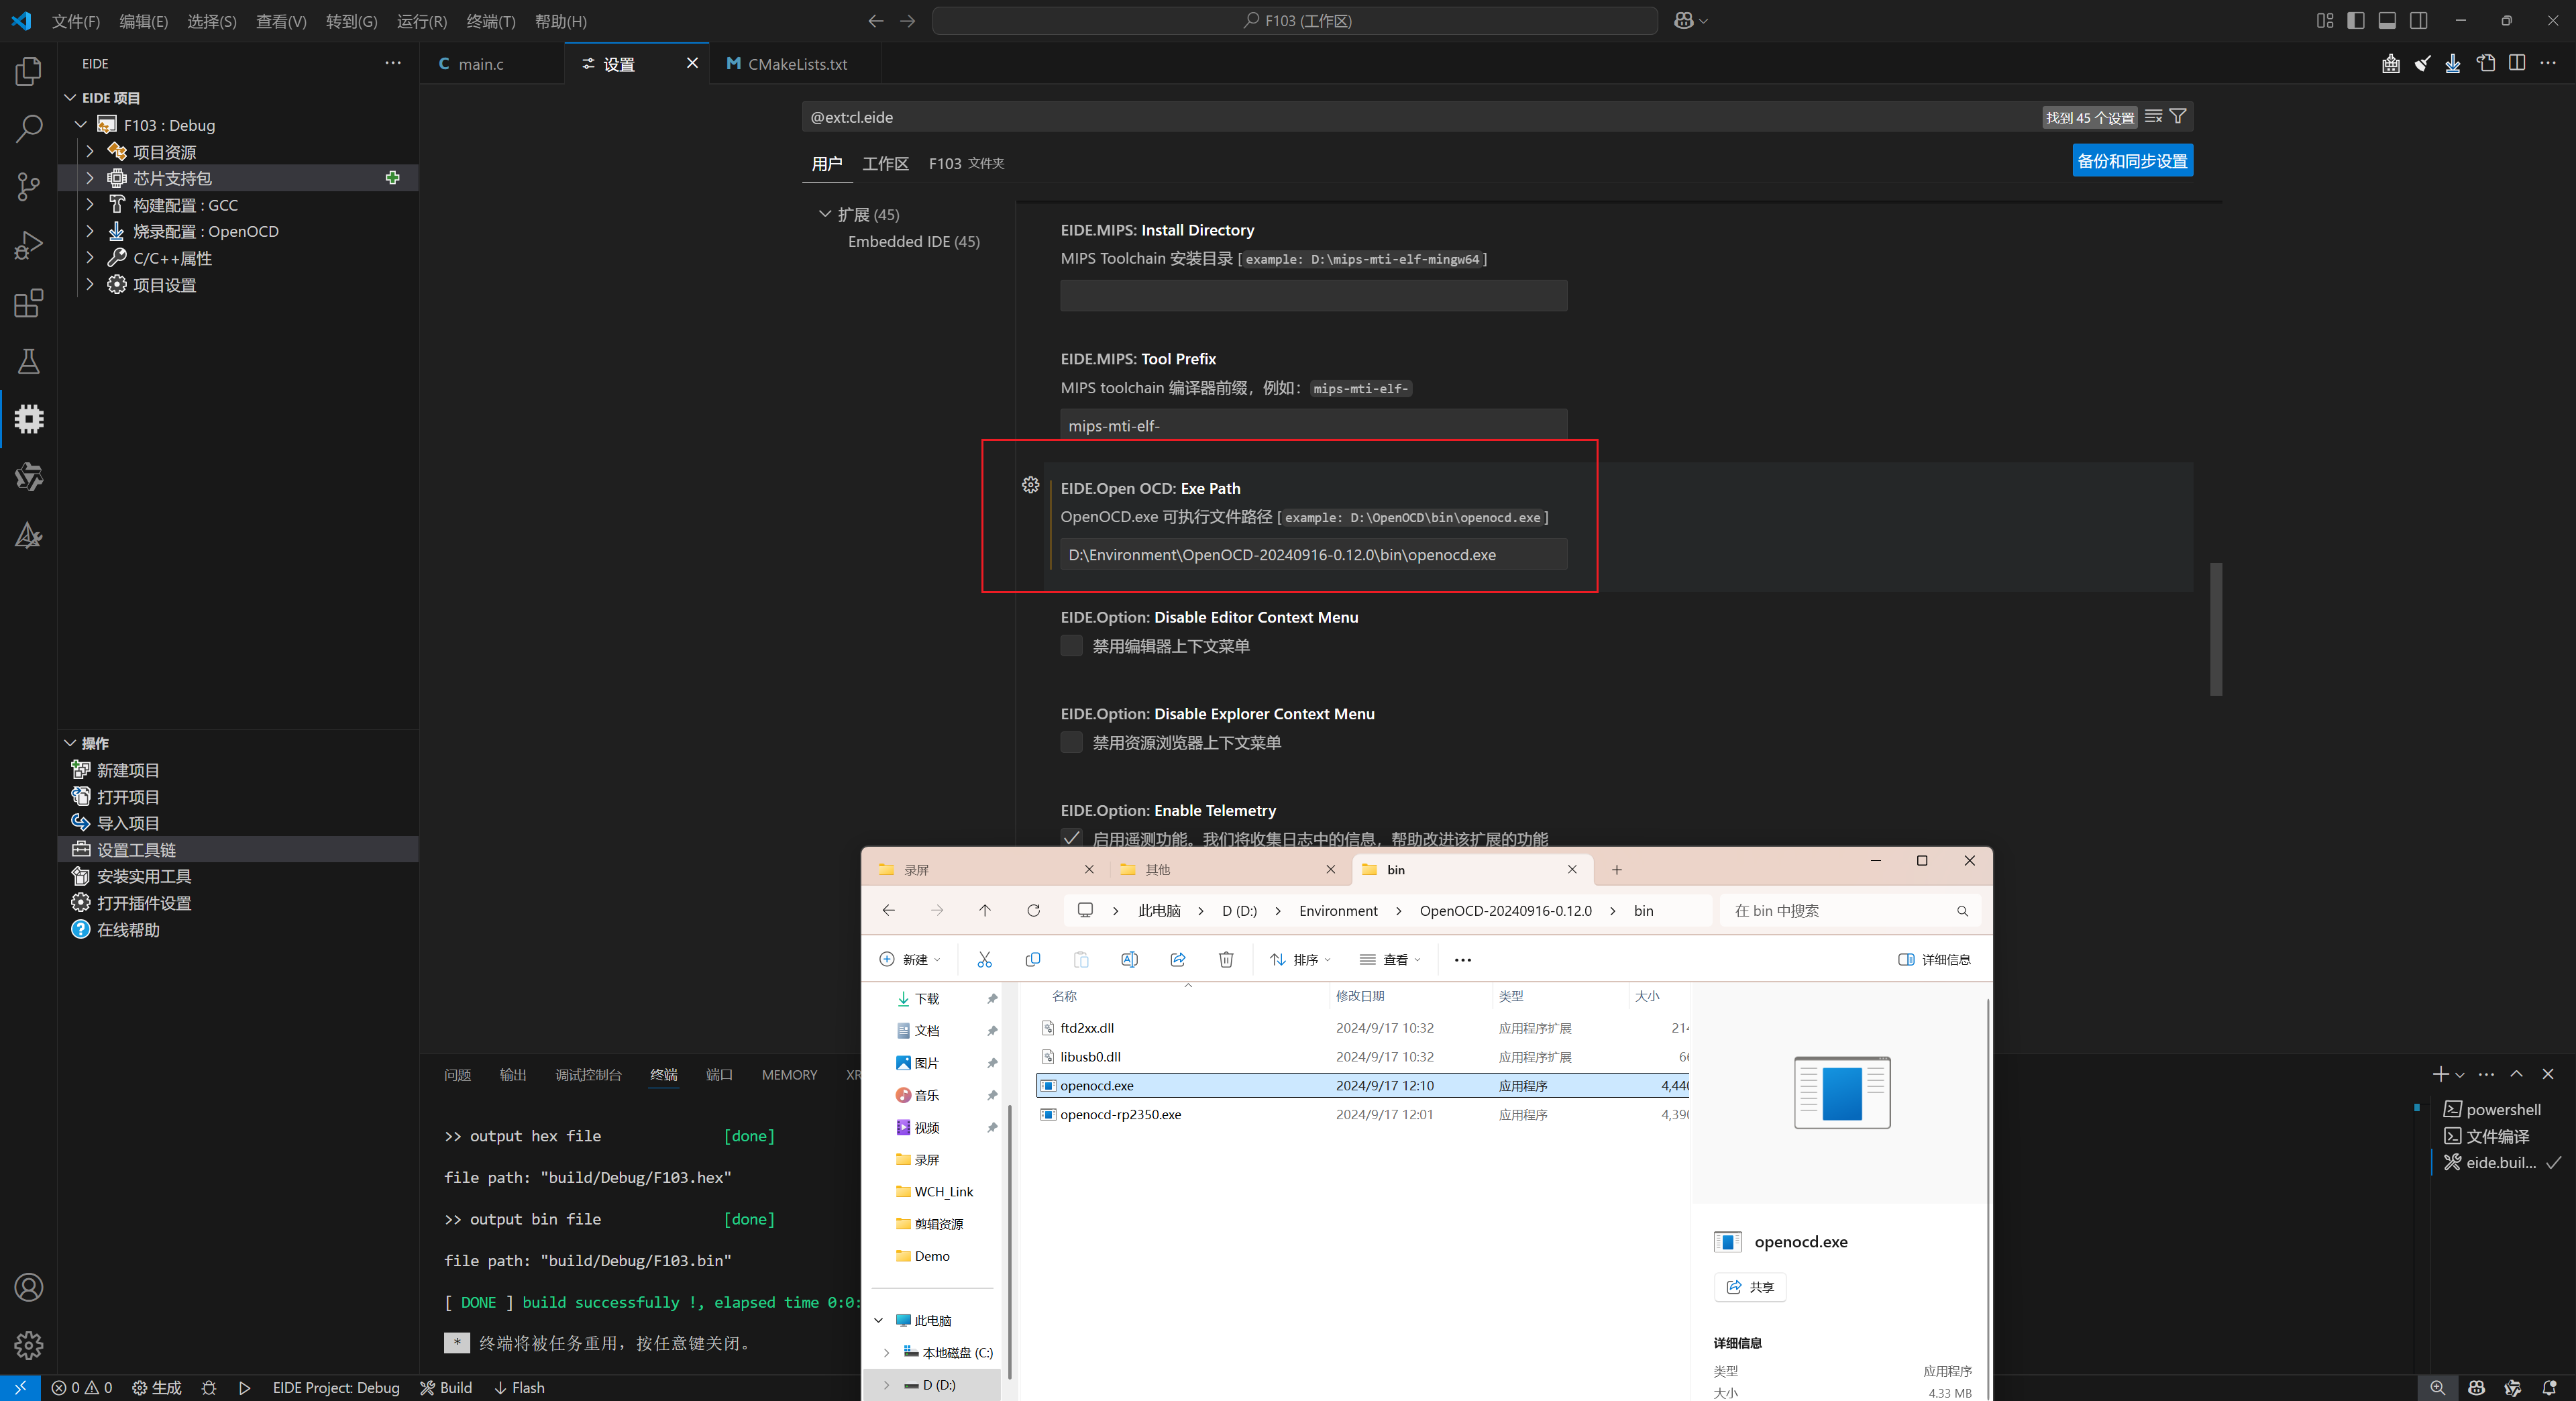
Task: Open Run and Debug view
Action: 29,245
